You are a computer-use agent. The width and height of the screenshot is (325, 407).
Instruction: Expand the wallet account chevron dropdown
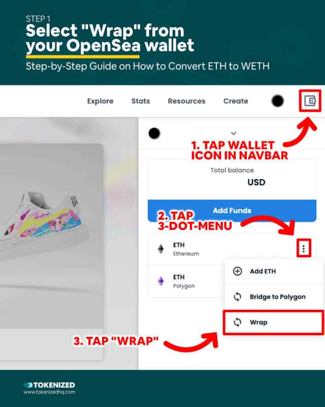coord(234,133)
